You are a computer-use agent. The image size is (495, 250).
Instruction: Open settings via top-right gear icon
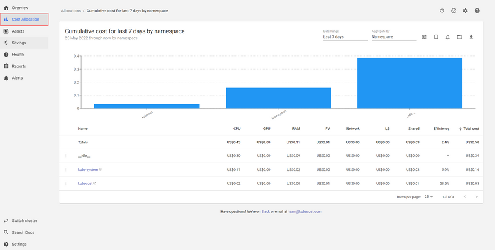point(465,11)
